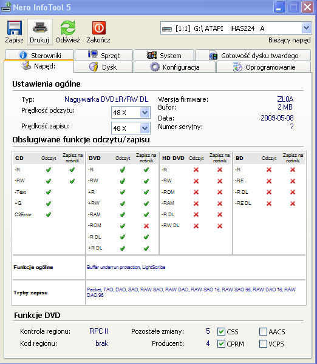Click the serial number question mark value

click(291, 127)
